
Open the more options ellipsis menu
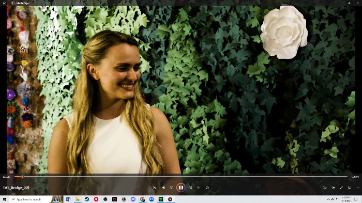(358, 188)
